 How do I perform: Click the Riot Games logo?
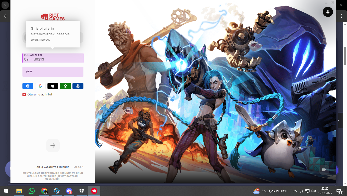point(53,17)
